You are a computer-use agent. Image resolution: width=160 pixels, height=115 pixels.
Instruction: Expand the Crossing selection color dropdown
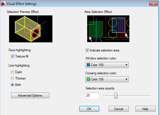click(107, 79)
